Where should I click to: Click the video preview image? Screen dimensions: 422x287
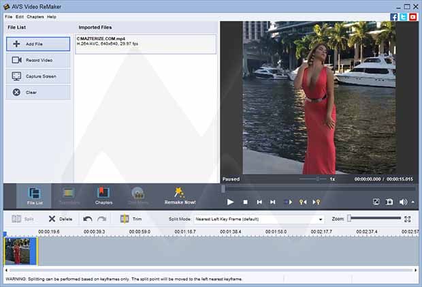pyautogui.click(x=319, y=97)
